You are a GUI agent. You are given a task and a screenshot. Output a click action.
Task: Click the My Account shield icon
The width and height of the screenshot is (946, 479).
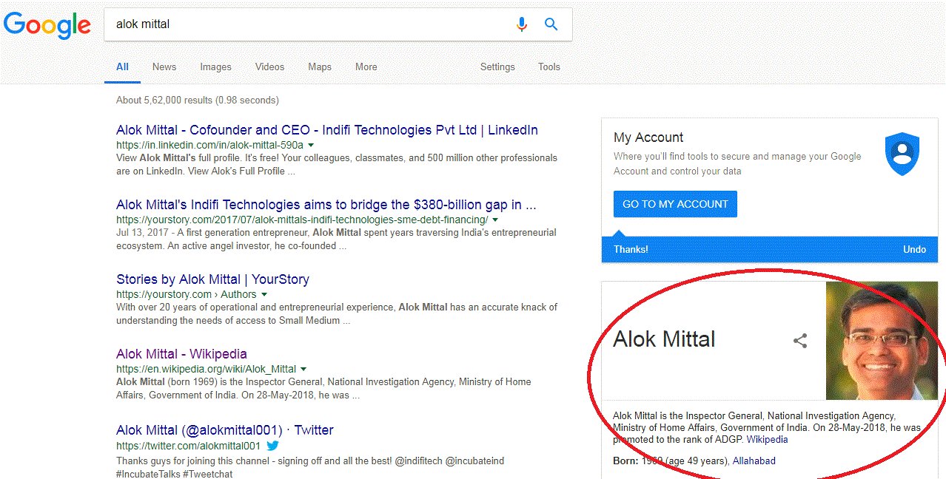tap(902, 154)
